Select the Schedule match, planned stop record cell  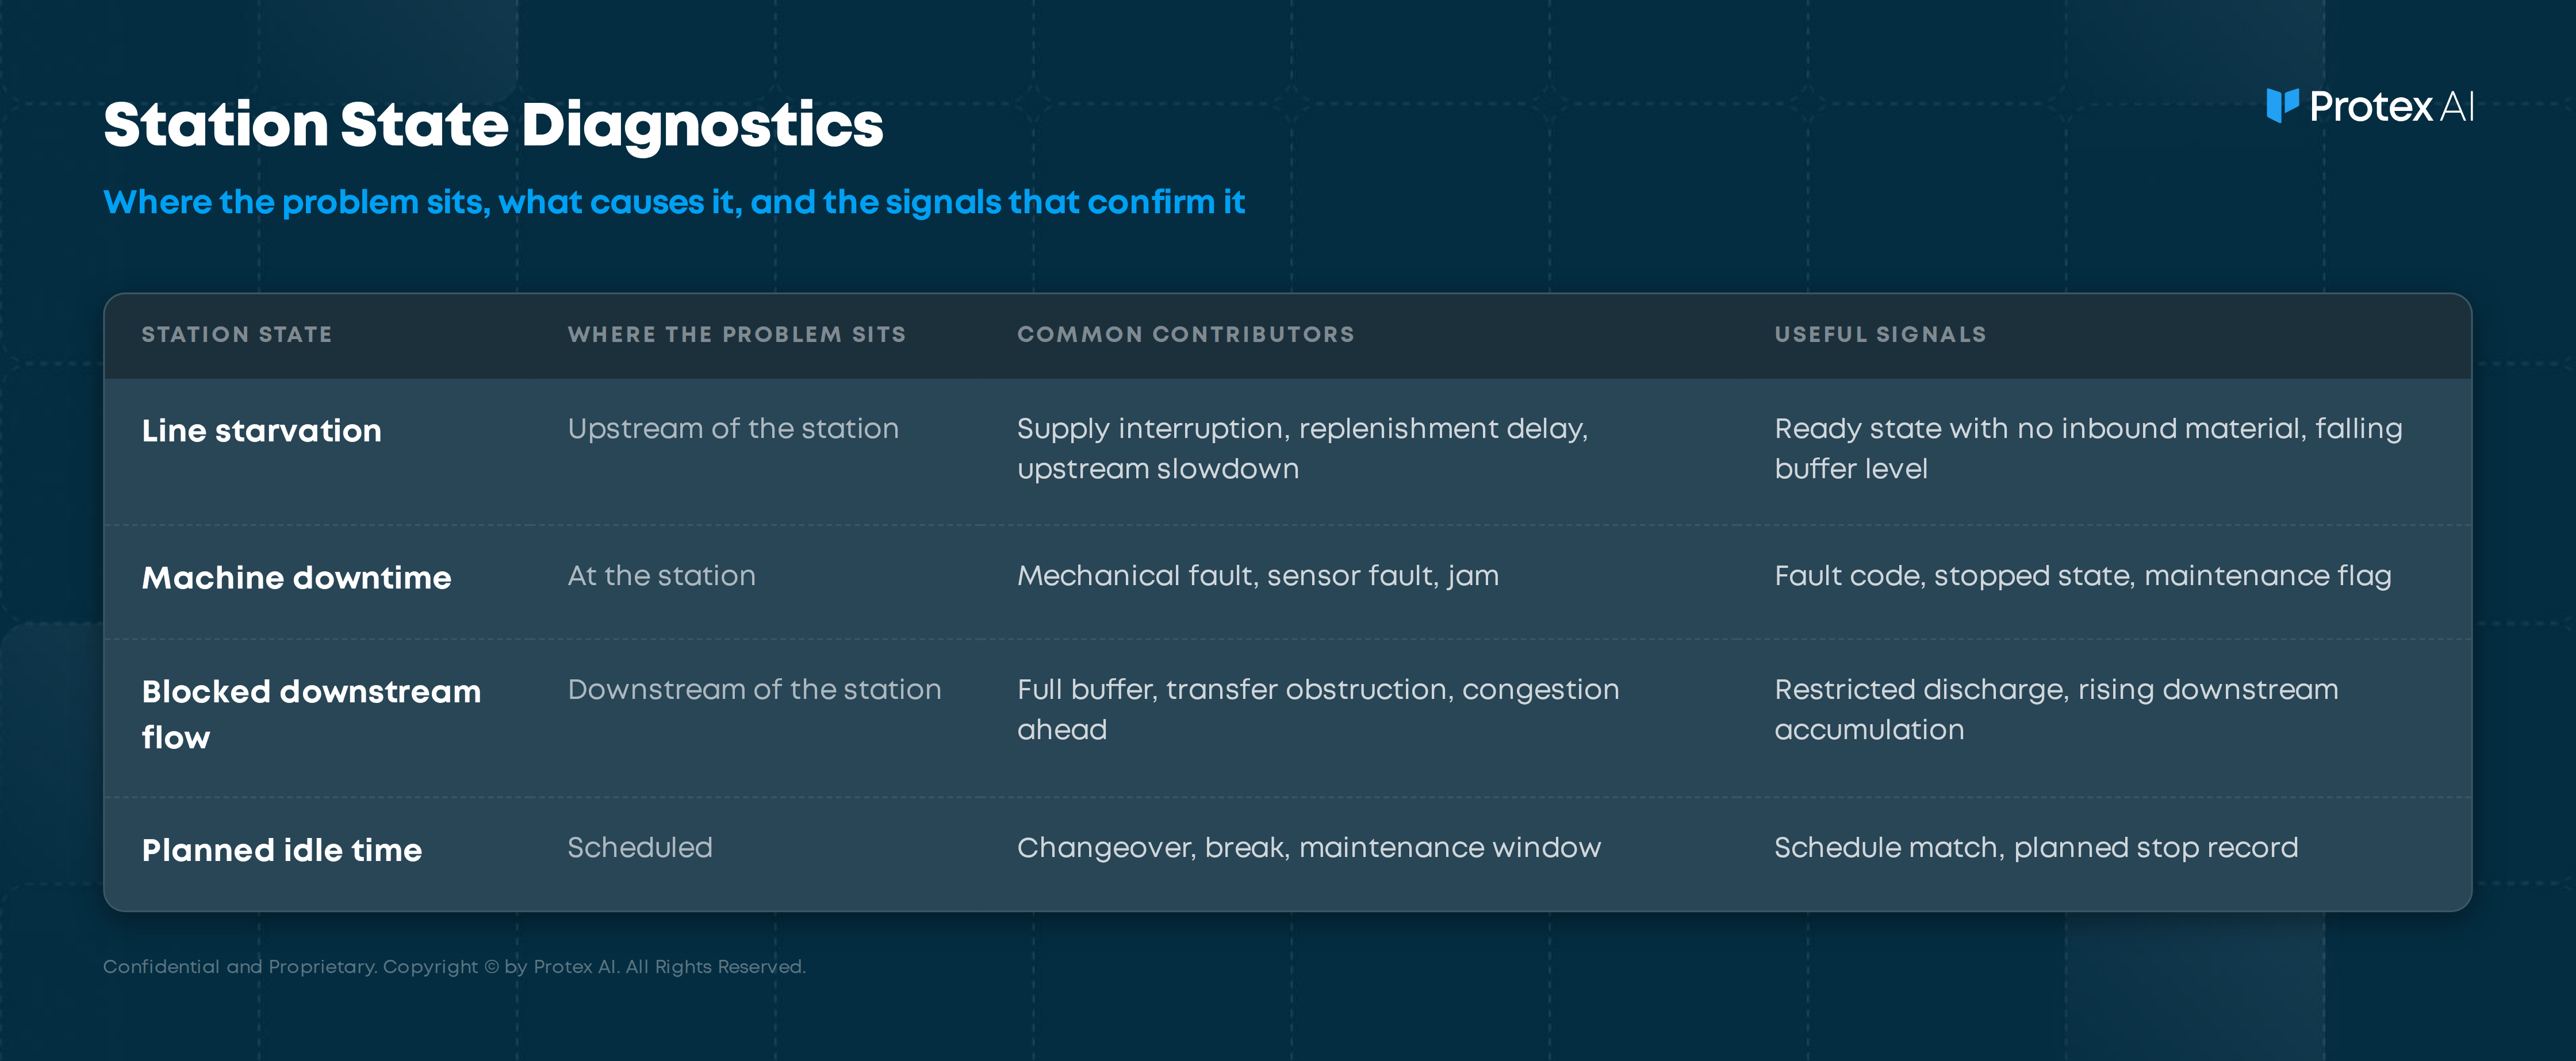2036,848
